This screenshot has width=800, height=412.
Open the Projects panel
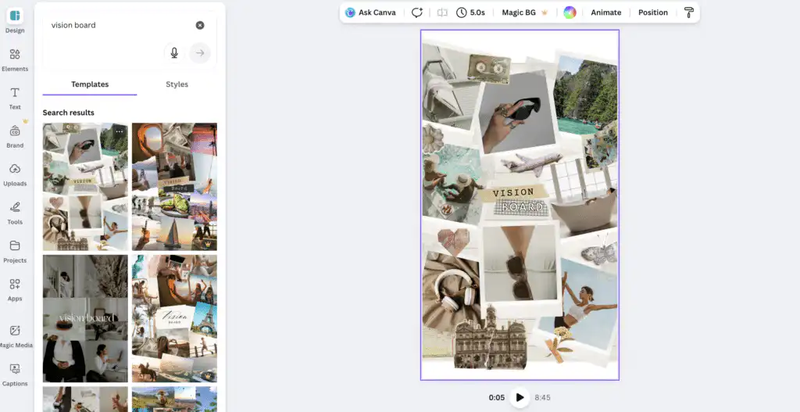15,251
